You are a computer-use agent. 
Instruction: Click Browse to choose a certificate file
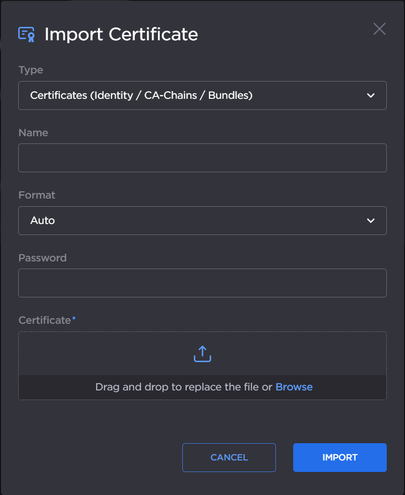click(294, 387)
